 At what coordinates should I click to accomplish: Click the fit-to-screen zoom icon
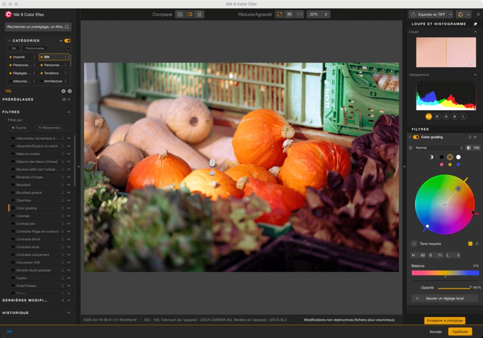279,14
